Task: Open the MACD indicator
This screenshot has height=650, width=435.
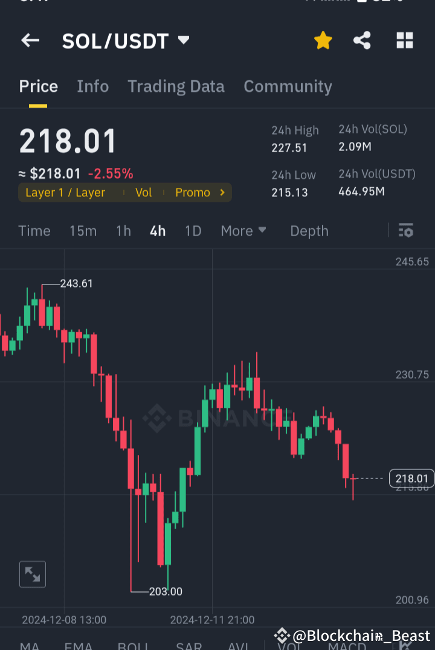Action: [347, 645]
